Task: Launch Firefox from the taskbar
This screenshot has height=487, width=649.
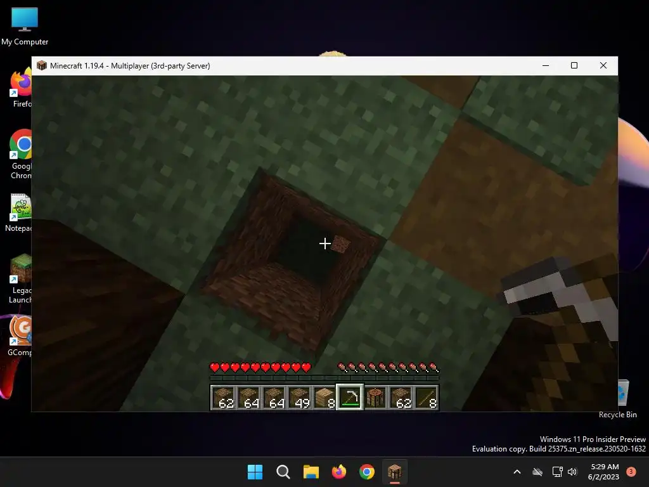Action: pyautogui.click(x=339, y=472)
